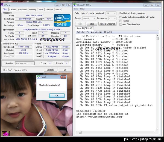
Task: Click the horizontal scroll left arrow
Action: coord(77,132)
